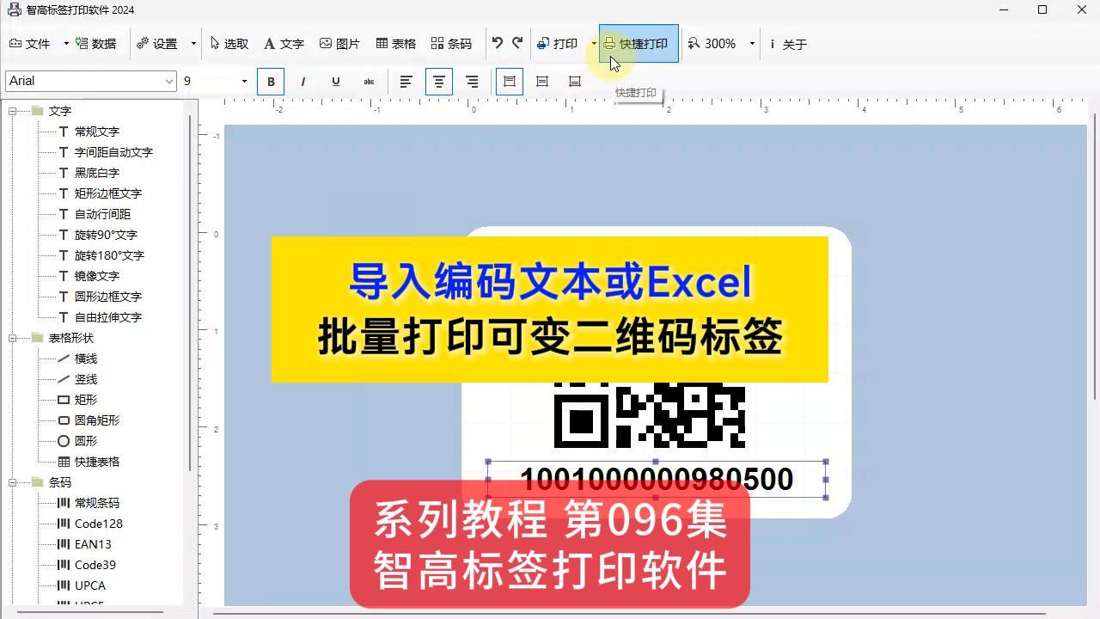The image size is (1100, 619).
Task: Insert a barcode using the 条码 tool
Action: tap(450, 43)
